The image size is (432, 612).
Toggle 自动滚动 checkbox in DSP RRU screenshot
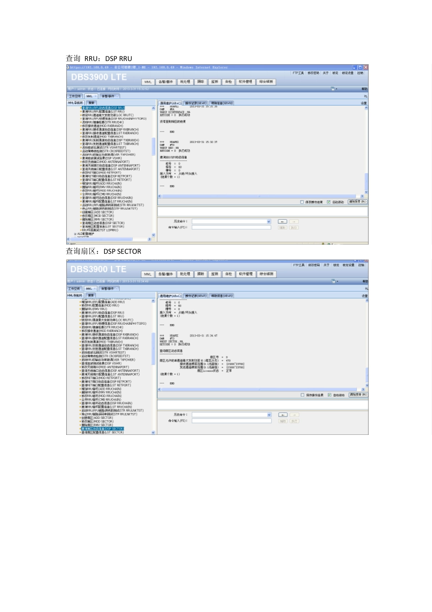pyautogui.click(x=328, y=202)
